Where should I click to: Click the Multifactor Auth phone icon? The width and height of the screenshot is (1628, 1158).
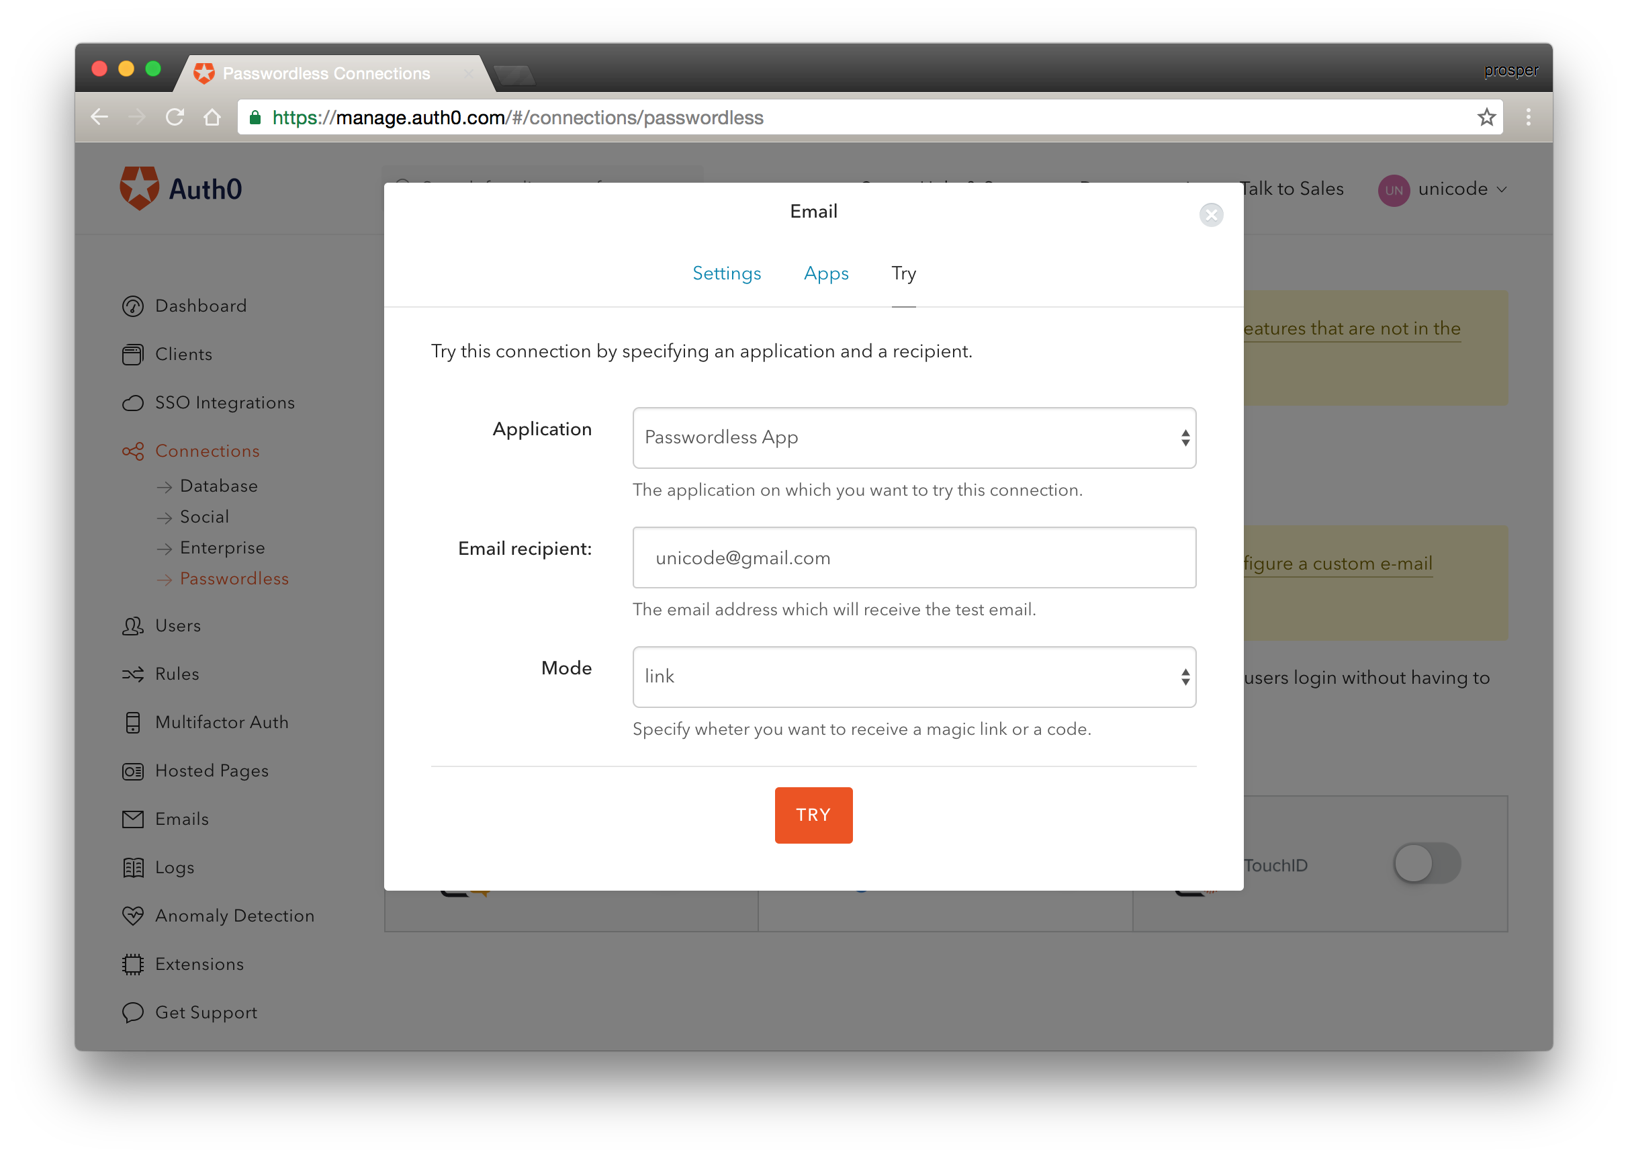[132, 722]
